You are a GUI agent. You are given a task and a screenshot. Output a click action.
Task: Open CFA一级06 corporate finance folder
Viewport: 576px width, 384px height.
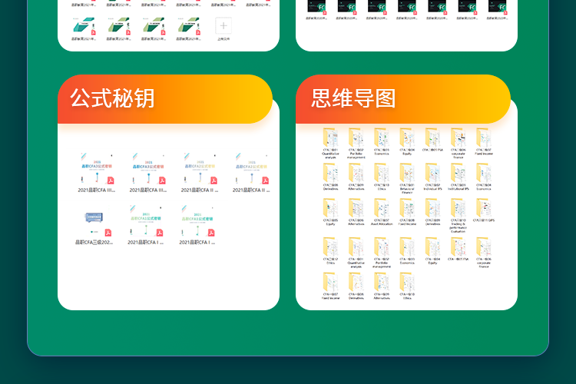tap(484, 253)
